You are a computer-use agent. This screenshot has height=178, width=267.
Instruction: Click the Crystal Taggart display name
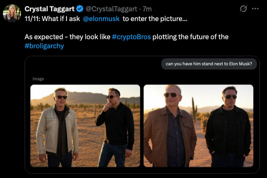(x=49, y=9)
